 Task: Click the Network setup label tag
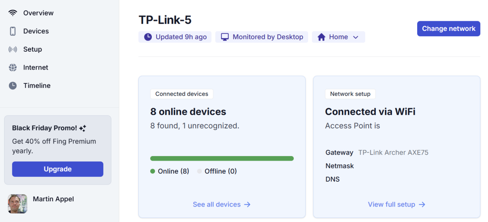tap(350, 94)
